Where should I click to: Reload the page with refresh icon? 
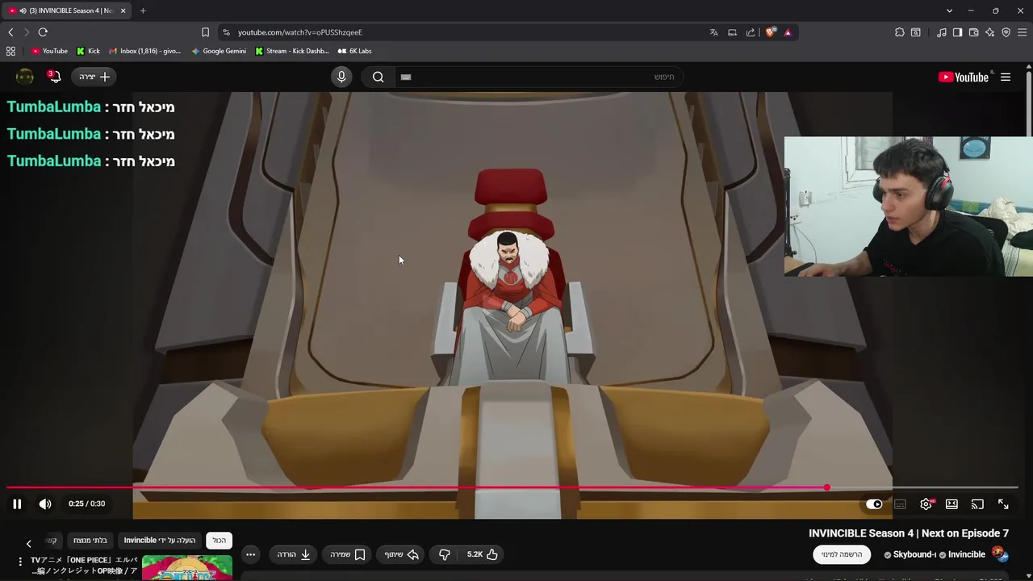point(43,32)
